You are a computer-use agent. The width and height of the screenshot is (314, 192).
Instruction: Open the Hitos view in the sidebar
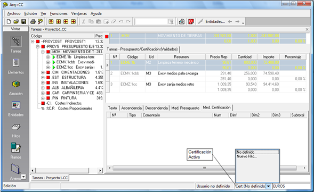[x=16, y=130]
